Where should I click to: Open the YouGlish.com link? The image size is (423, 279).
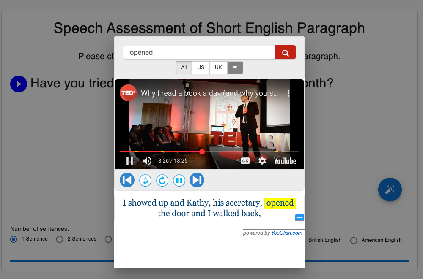287,233
